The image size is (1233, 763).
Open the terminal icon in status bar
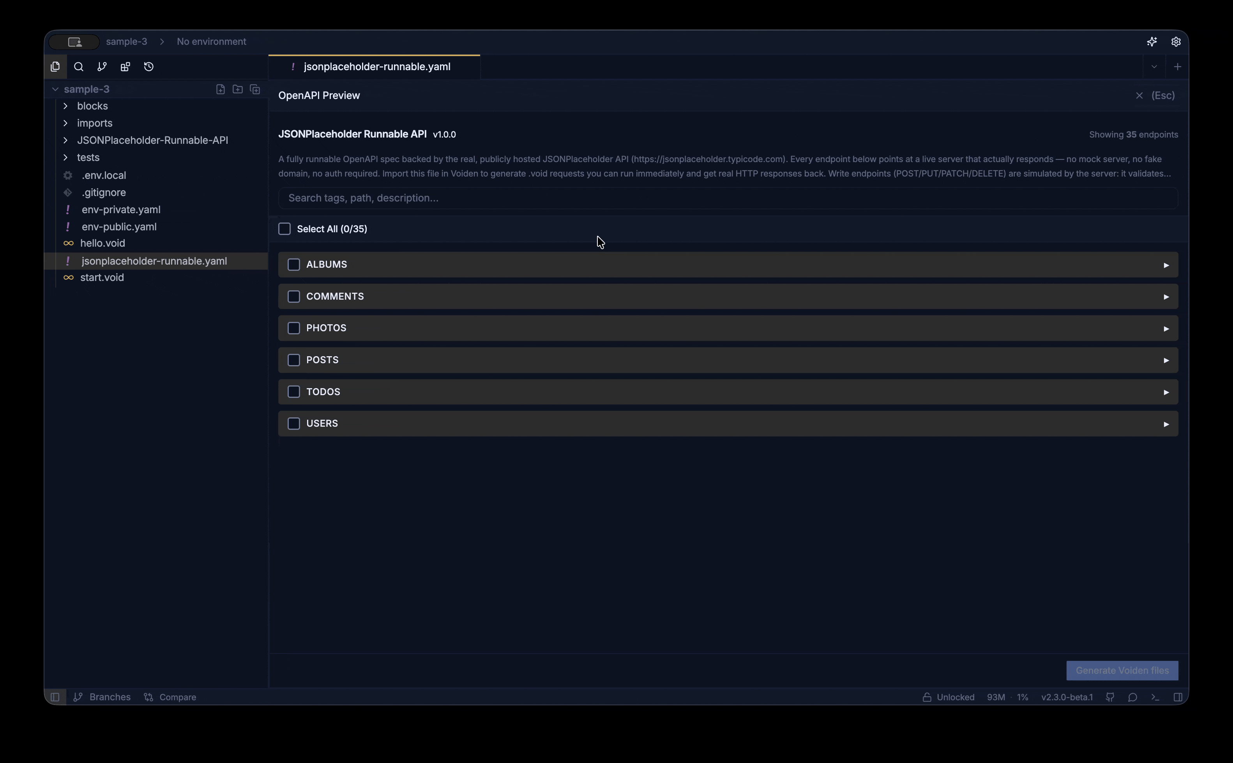point(1155,697)
